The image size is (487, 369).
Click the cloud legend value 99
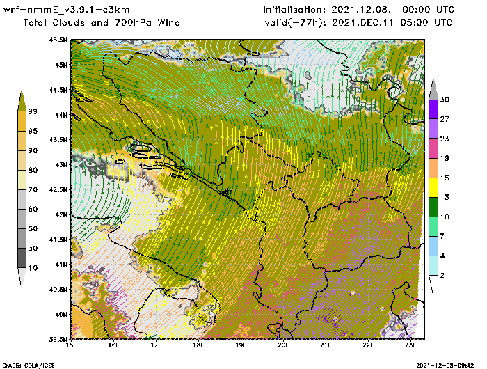33,111
